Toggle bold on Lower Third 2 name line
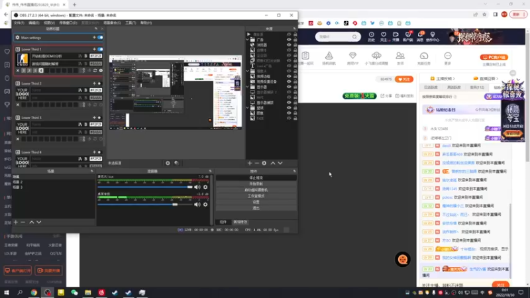 click(85, 90)
